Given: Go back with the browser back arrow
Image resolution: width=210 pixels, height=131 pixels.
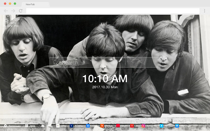Looking at the screenshot, I should [x=6, y=11].
